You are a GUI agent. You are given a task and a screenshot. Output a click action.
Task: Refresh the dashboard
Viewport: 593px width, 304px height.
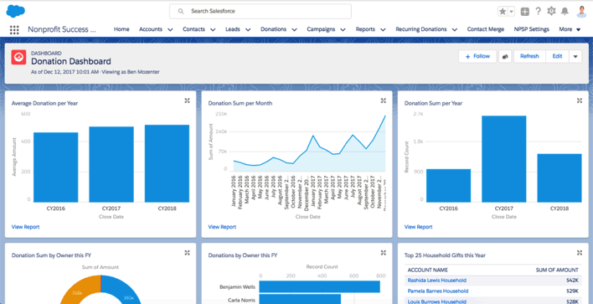(529, 56)
